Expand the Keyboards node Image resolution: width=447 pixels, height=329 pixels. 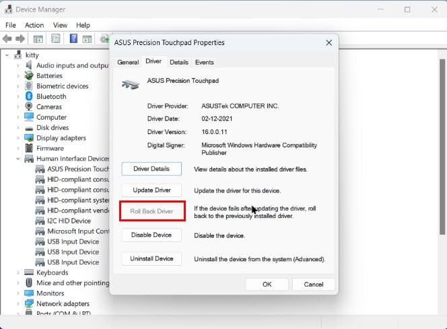click(x=18, y=272)
